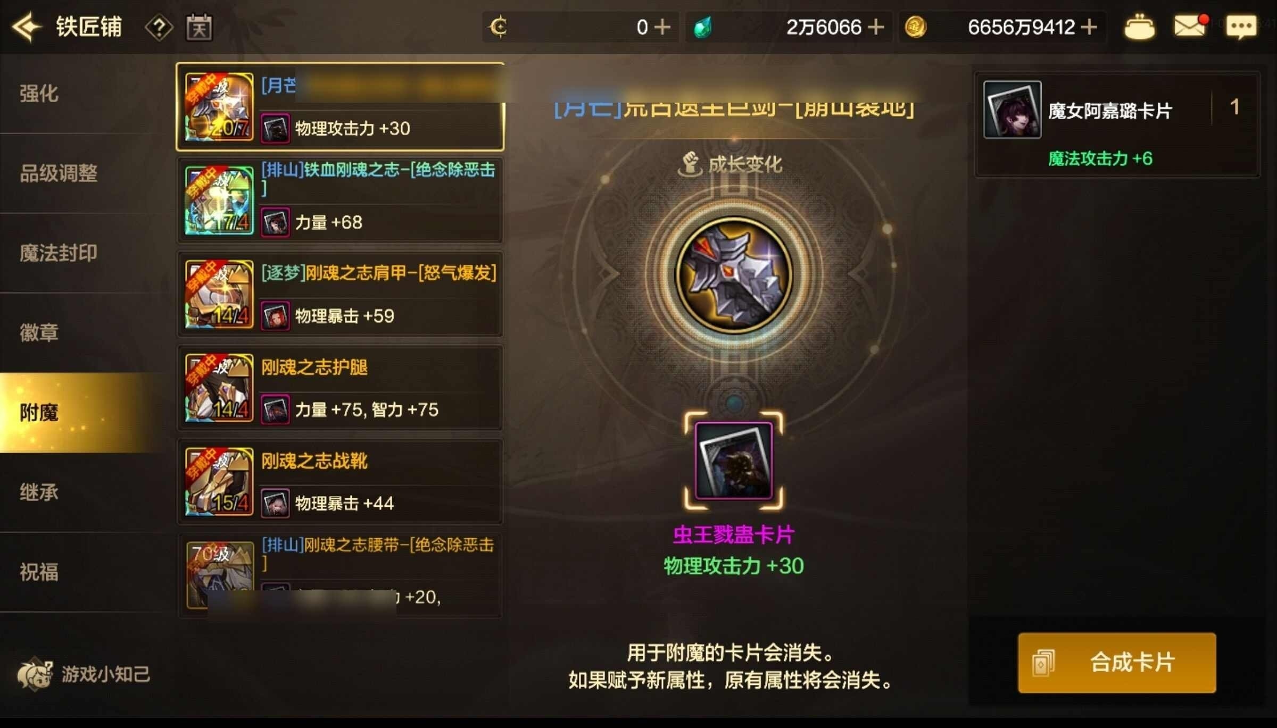Click the purse icon in the top bar
This screenshot has height=728, width=1277.
[1139, 27]
